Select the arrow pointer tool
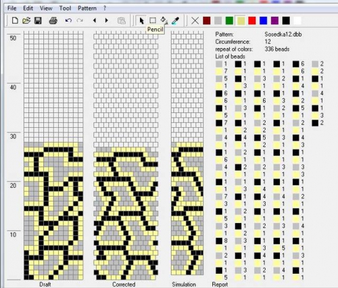 pos(141,21)
